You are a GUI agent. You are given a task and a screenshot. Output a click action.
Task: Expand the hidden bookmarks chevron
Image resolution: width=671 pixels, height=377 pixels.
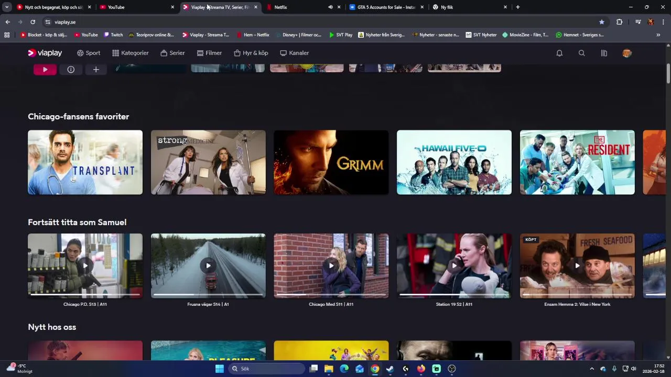658,35
